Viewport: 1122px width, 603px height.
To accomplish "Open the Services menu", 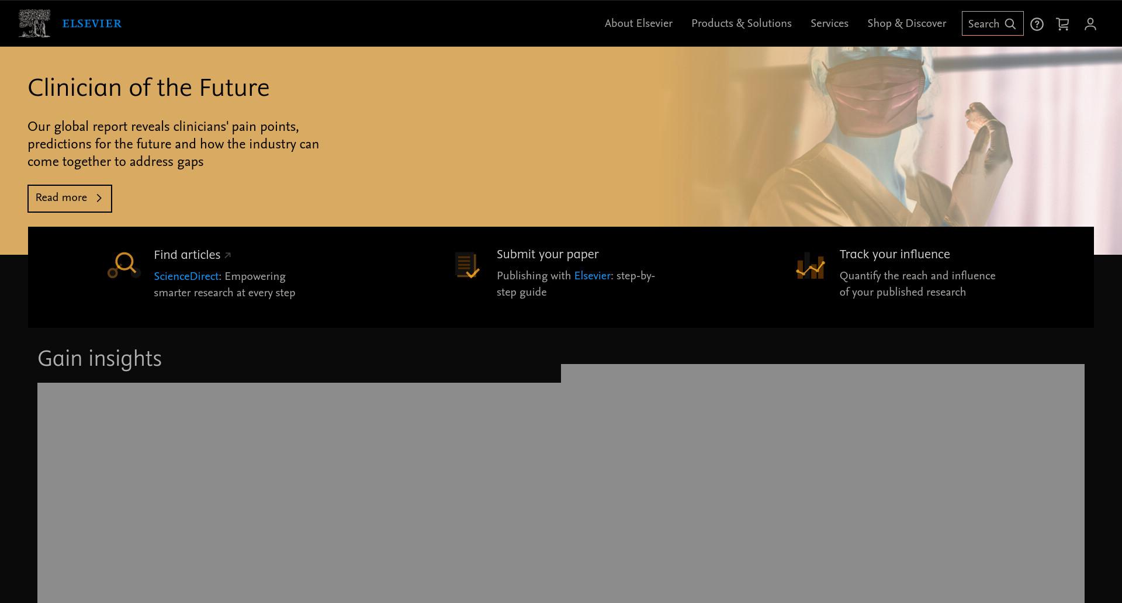I will [829, 23].
